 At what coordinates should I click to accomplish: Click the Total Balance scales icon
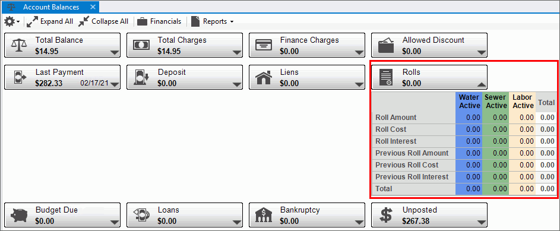(x=19, y=45)
